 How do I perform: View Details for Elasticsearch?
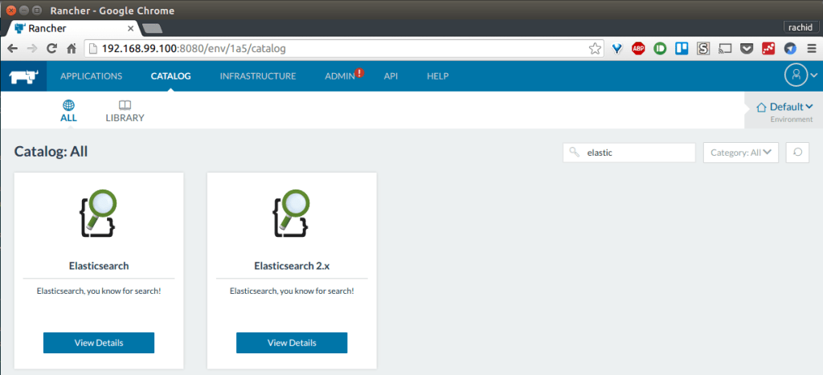[x=99, y=343]
